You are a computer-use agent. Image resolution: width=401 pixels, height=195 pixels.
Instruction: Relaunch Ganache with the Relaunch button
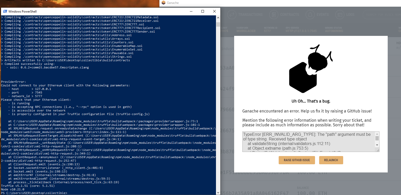[x=331, y=160]
